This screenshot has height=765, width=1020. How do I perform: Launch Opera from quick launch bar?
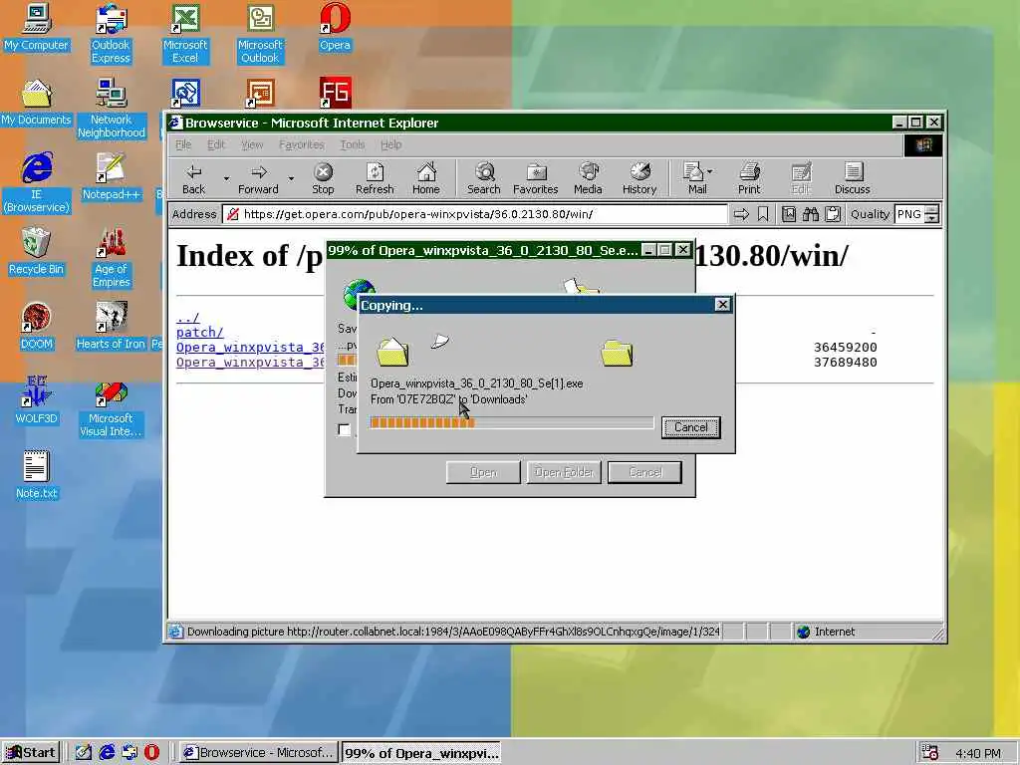click(x=151, y=752)
